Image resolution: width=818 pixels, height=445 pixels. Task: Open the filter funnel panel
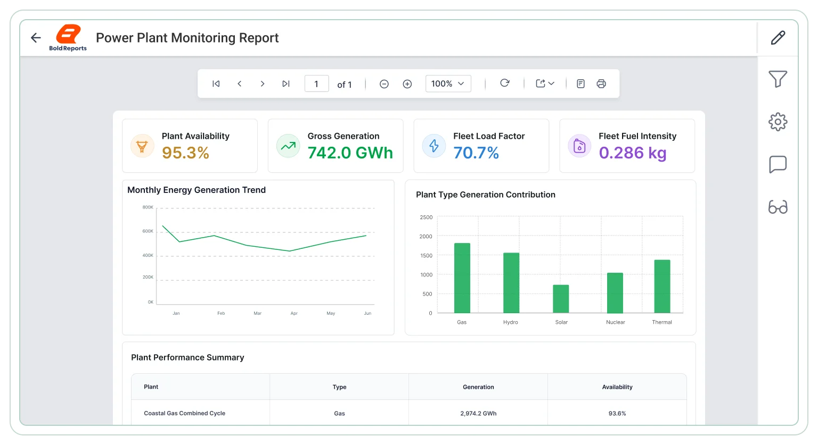tap(778, 79)
